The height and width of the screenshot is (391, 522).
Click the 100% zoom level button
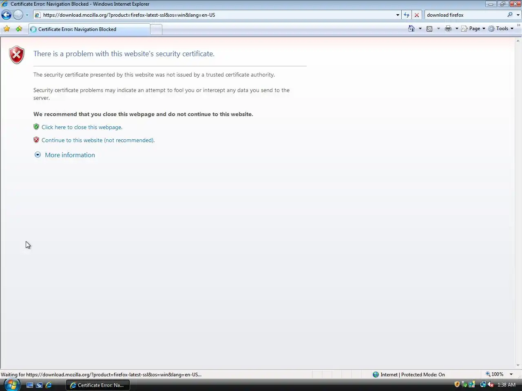494,374
